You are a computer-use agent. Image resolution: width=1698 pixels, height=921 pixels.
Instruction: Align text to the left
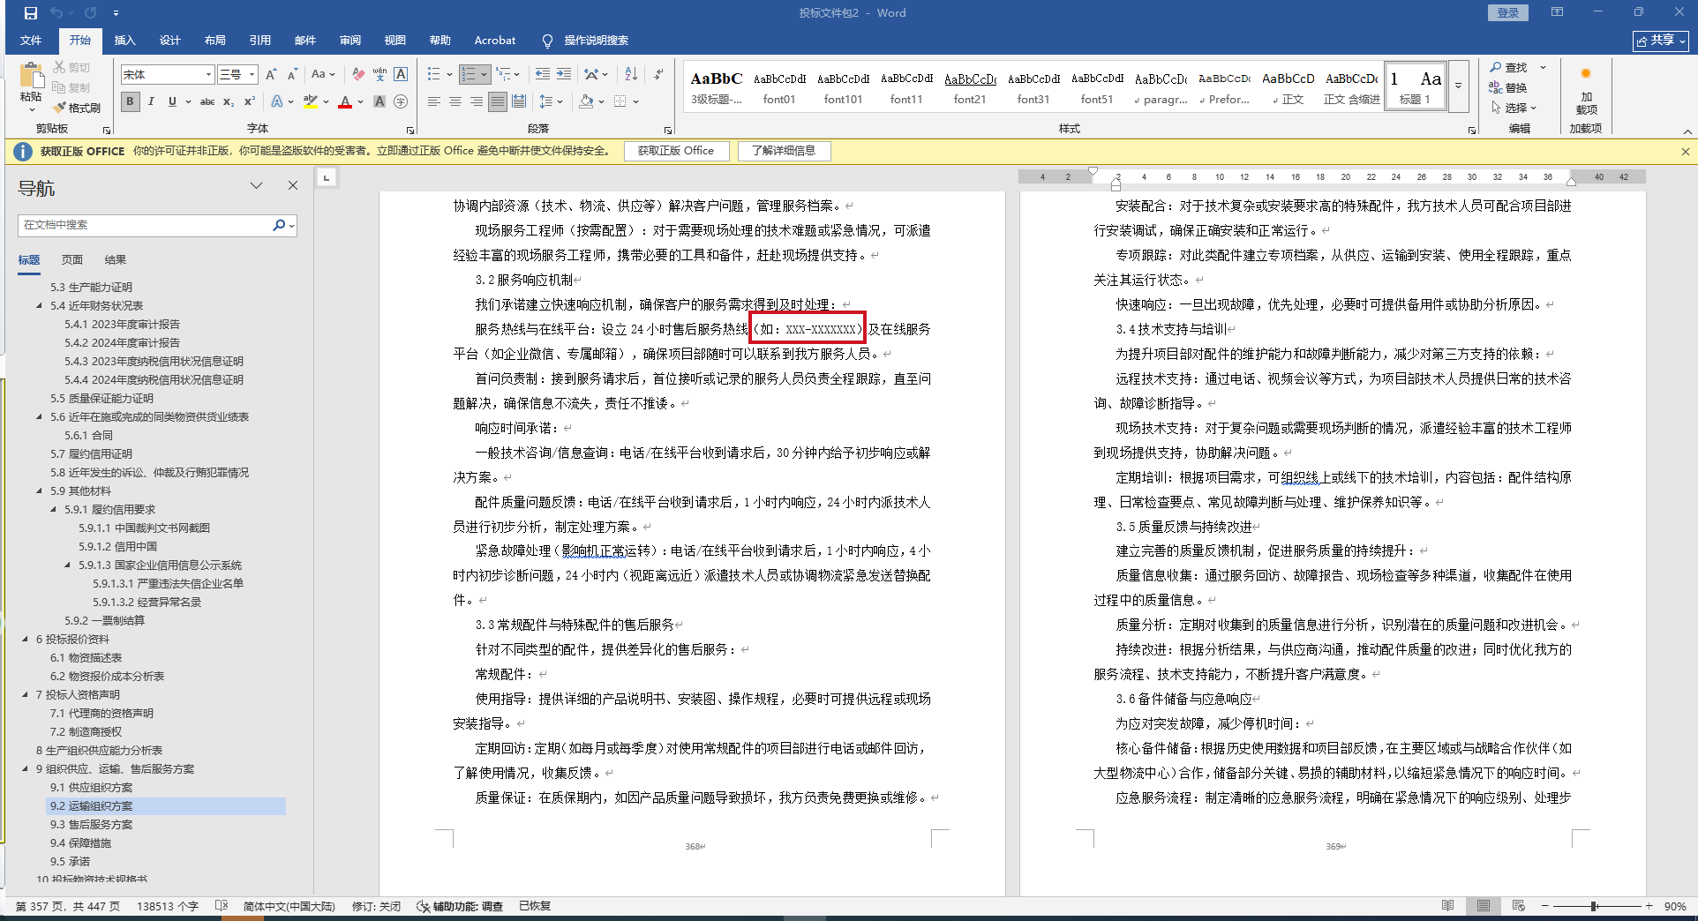click(434, 101)
